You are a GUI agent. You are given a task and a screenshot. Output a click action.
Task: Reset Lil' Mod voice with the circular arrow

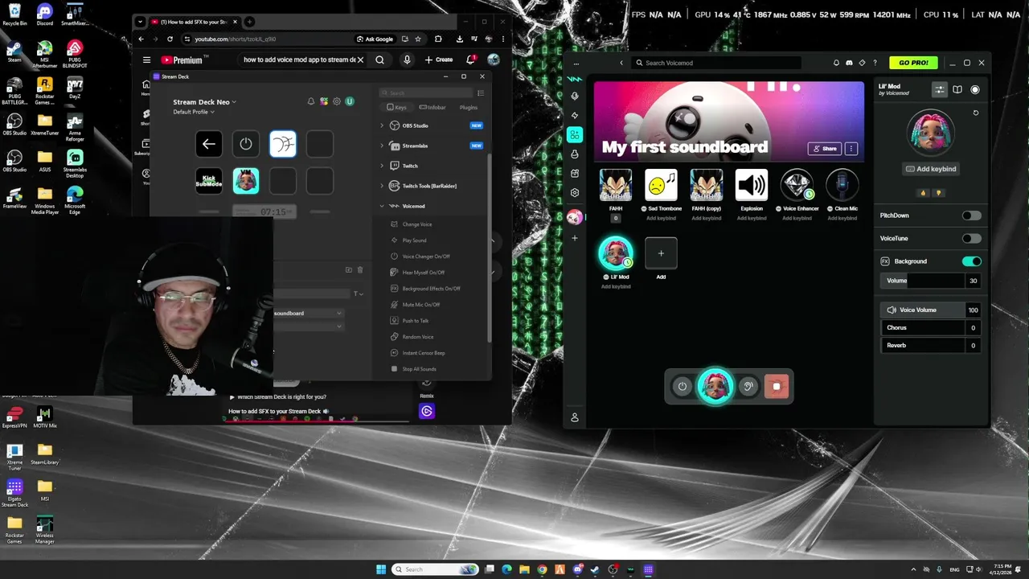[x=976, y=113]
